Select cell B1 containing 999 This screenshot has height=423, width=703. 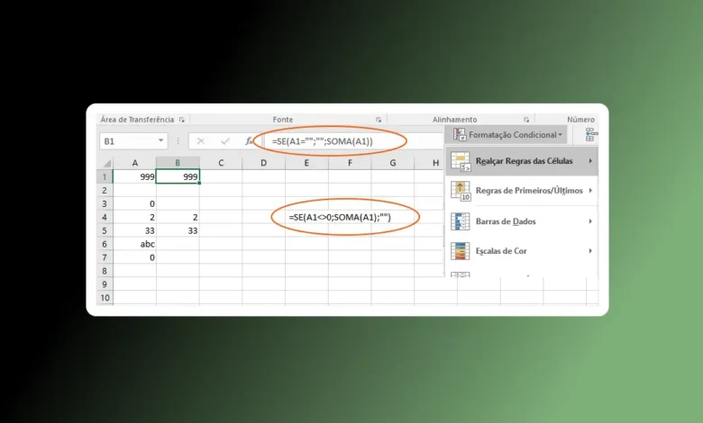coord(178,176)
